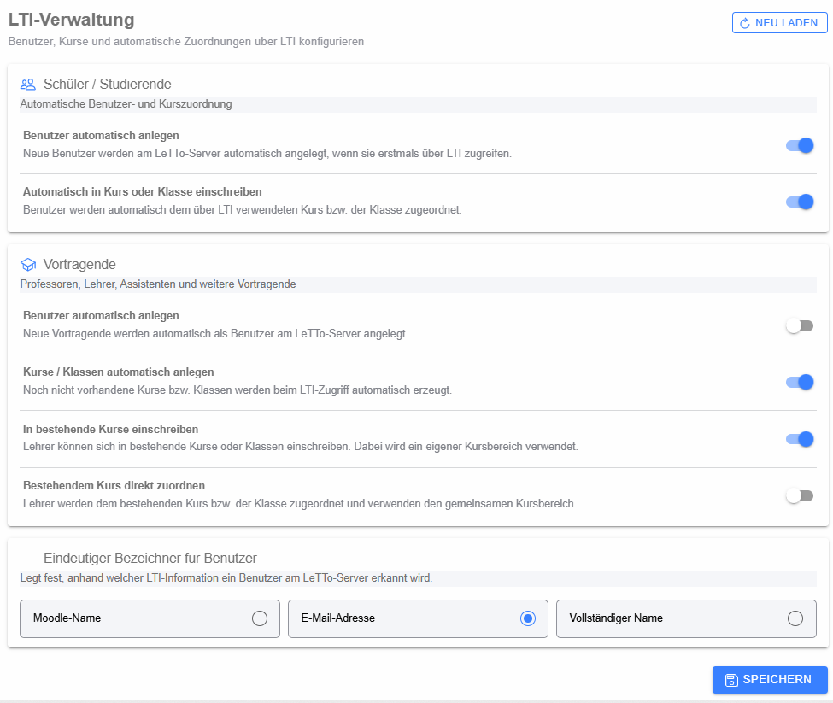The image size is (833, 703).
Task: Click 'Schüler / Studierende' section title
Action: coord(108,84)
